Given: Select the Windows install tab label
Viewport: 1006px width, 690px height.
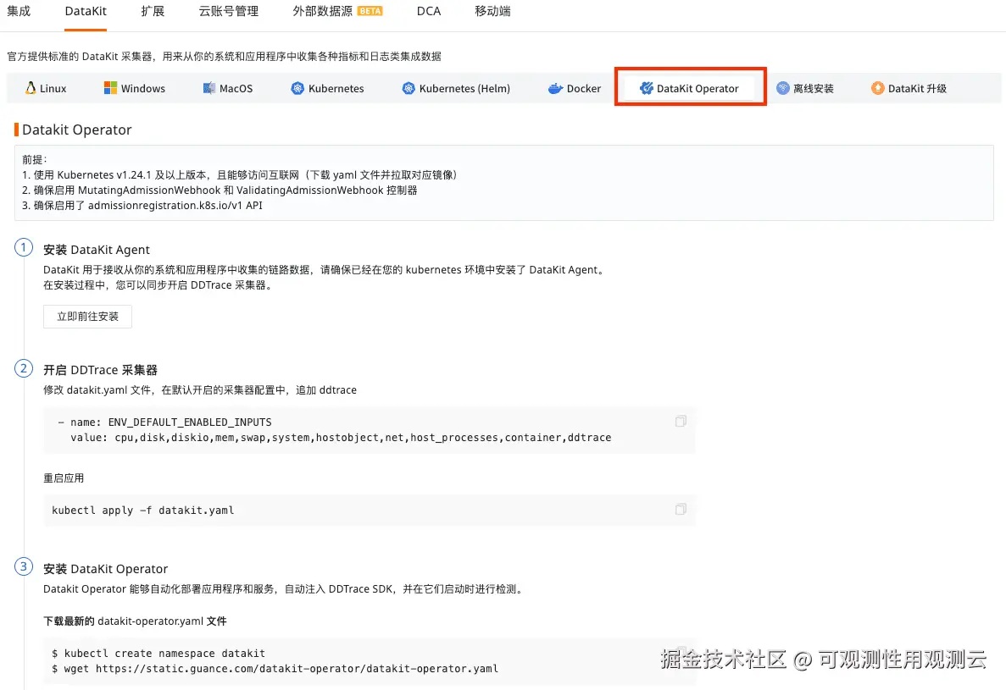Looking at the screenshot, I should pyautogui.click(x=143, y=88).
